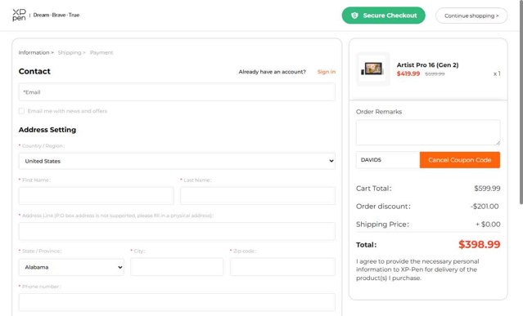
Task: Click the Shipping Price + $0.00 value
Action: [488, 225]
